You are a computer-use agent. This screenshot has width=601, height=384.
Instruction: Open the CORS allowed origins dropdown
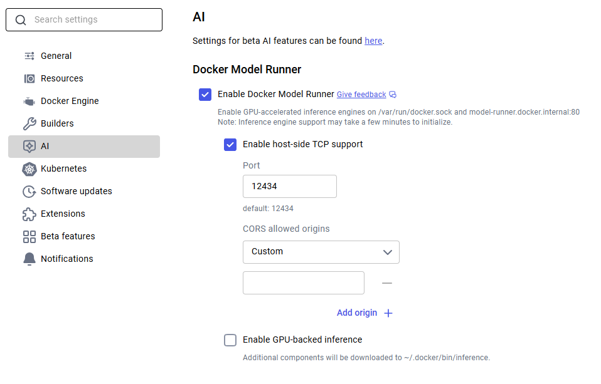coord(321,252)
